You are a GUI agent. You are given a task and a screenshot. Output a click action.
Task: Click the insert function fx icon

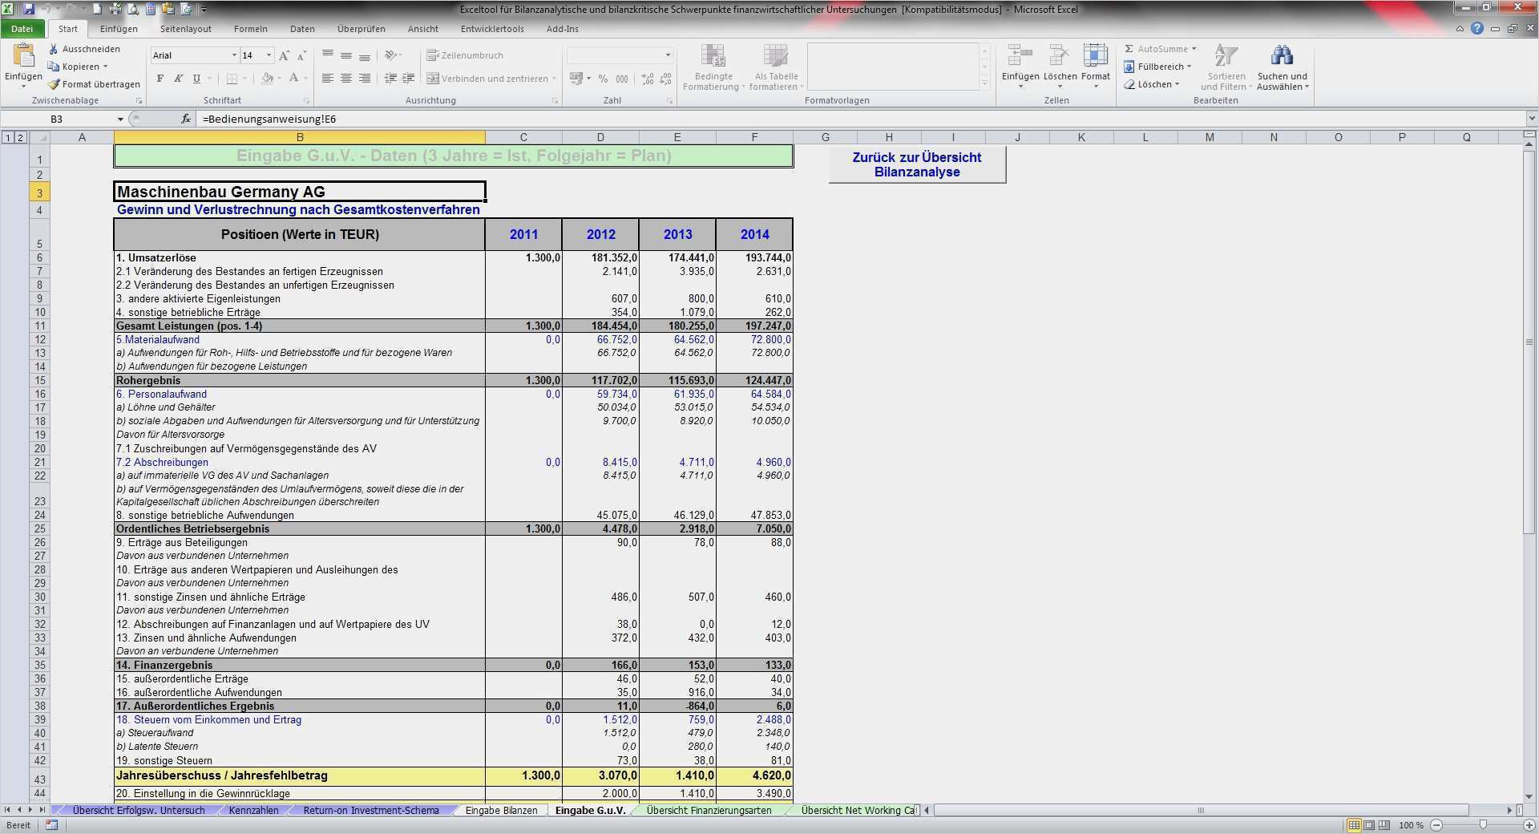click(x=186, y=119)
